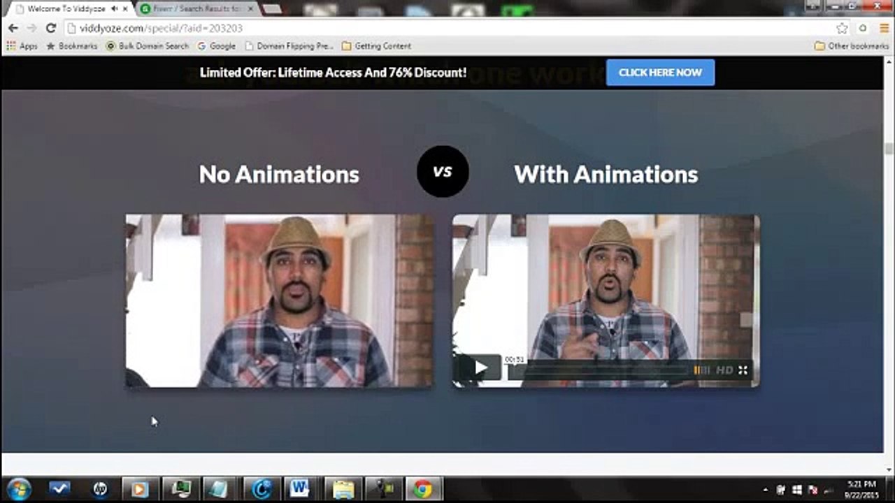The height and width of the screenshot is (503, 895).
Task: Open the Bulk Domain Search bookmark
Action: (148, 46)
